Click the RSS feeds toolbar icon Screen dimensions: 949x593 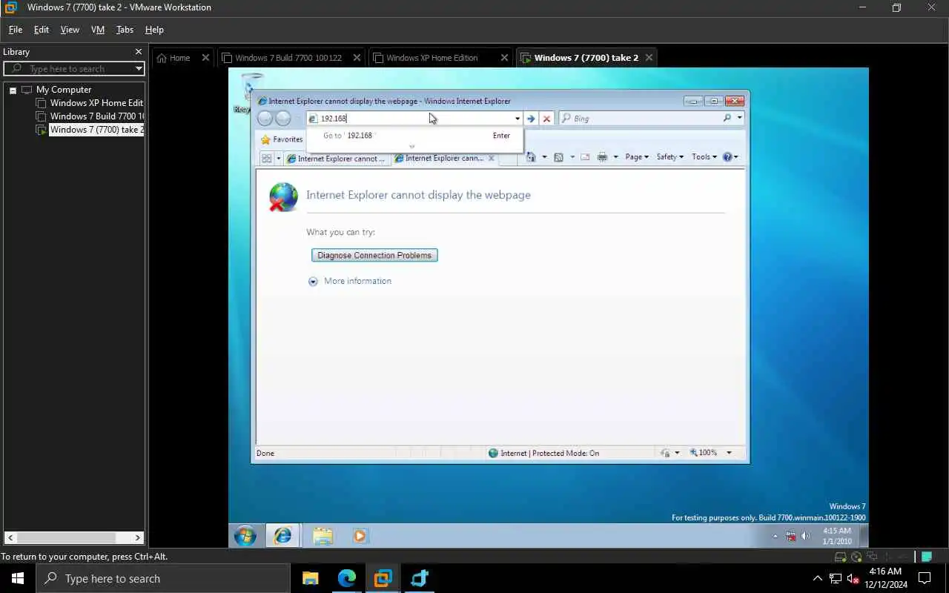[x=559, y=157]
